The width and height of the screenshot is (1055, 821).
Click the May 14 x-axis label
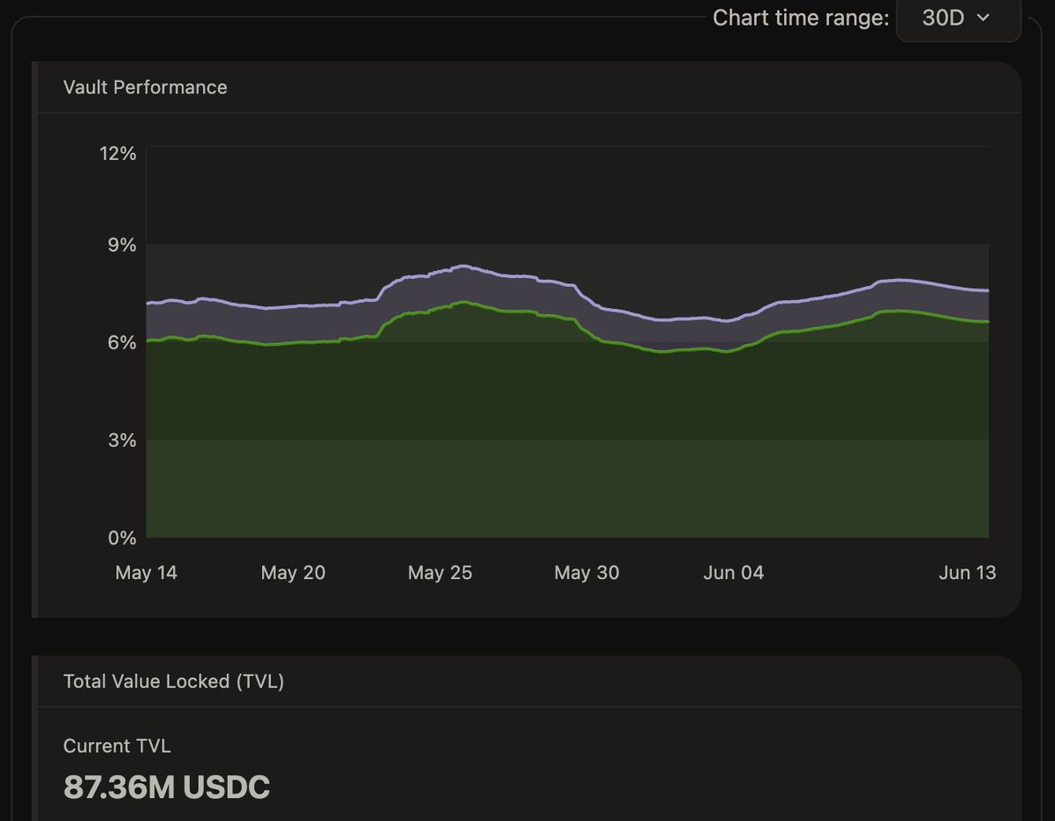(146, 573)
